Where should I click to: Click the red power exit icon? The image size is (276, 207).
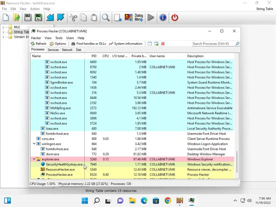point(175,18)
